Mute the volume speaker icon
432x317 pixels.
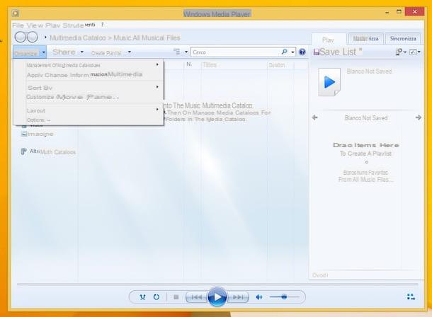click(x=259, y=297)
